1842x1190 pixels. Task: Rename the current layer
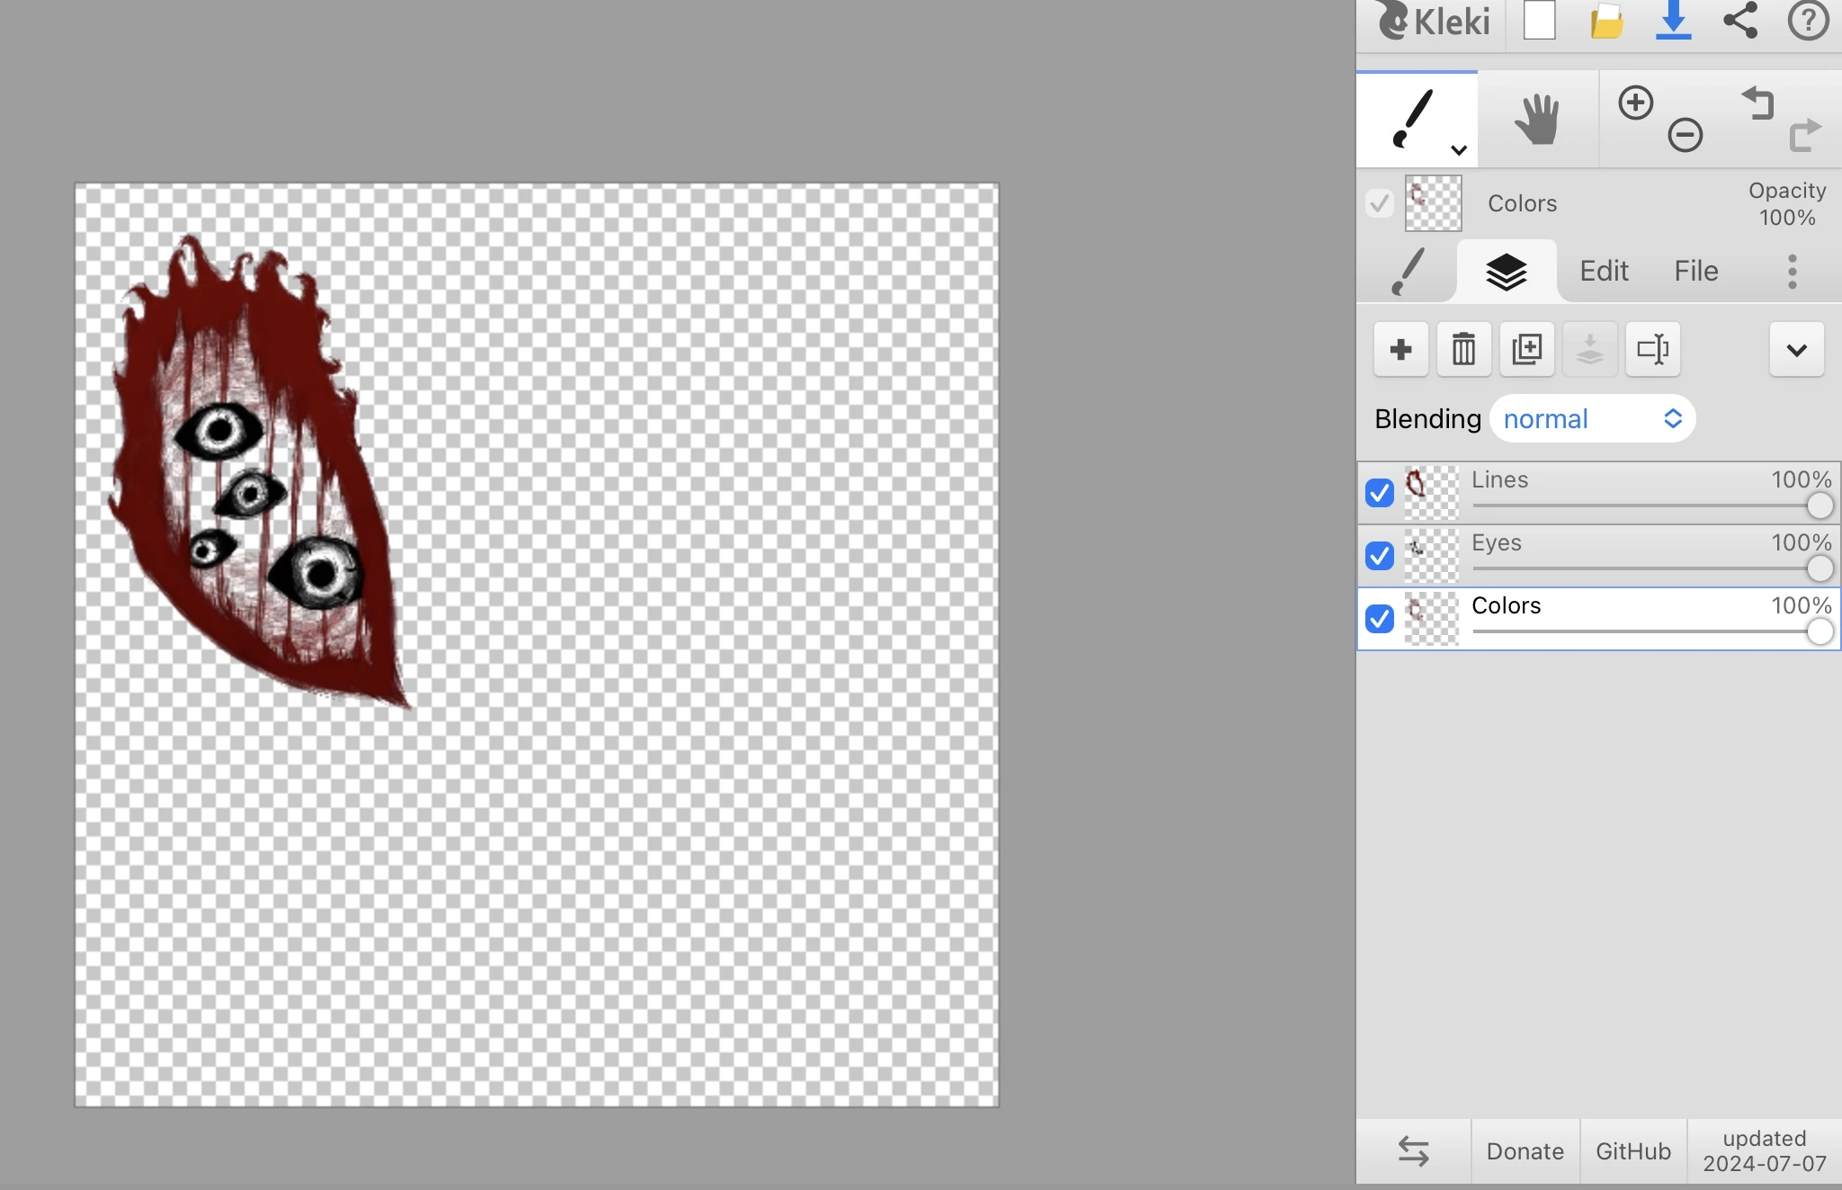click(1653, 349)
